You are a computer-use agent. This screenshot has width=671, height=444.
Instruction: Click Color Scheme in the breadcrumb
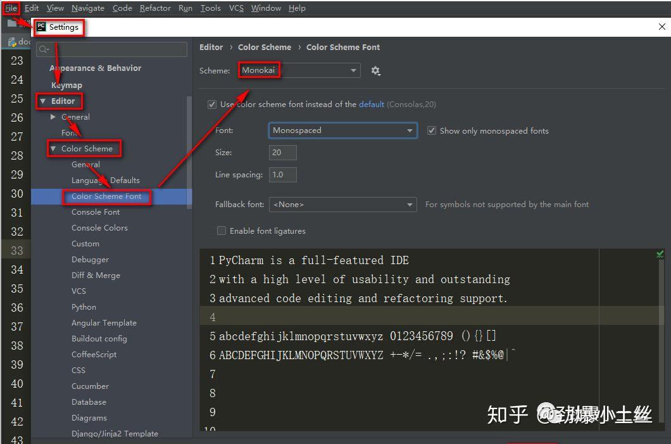tap(264, 47)
